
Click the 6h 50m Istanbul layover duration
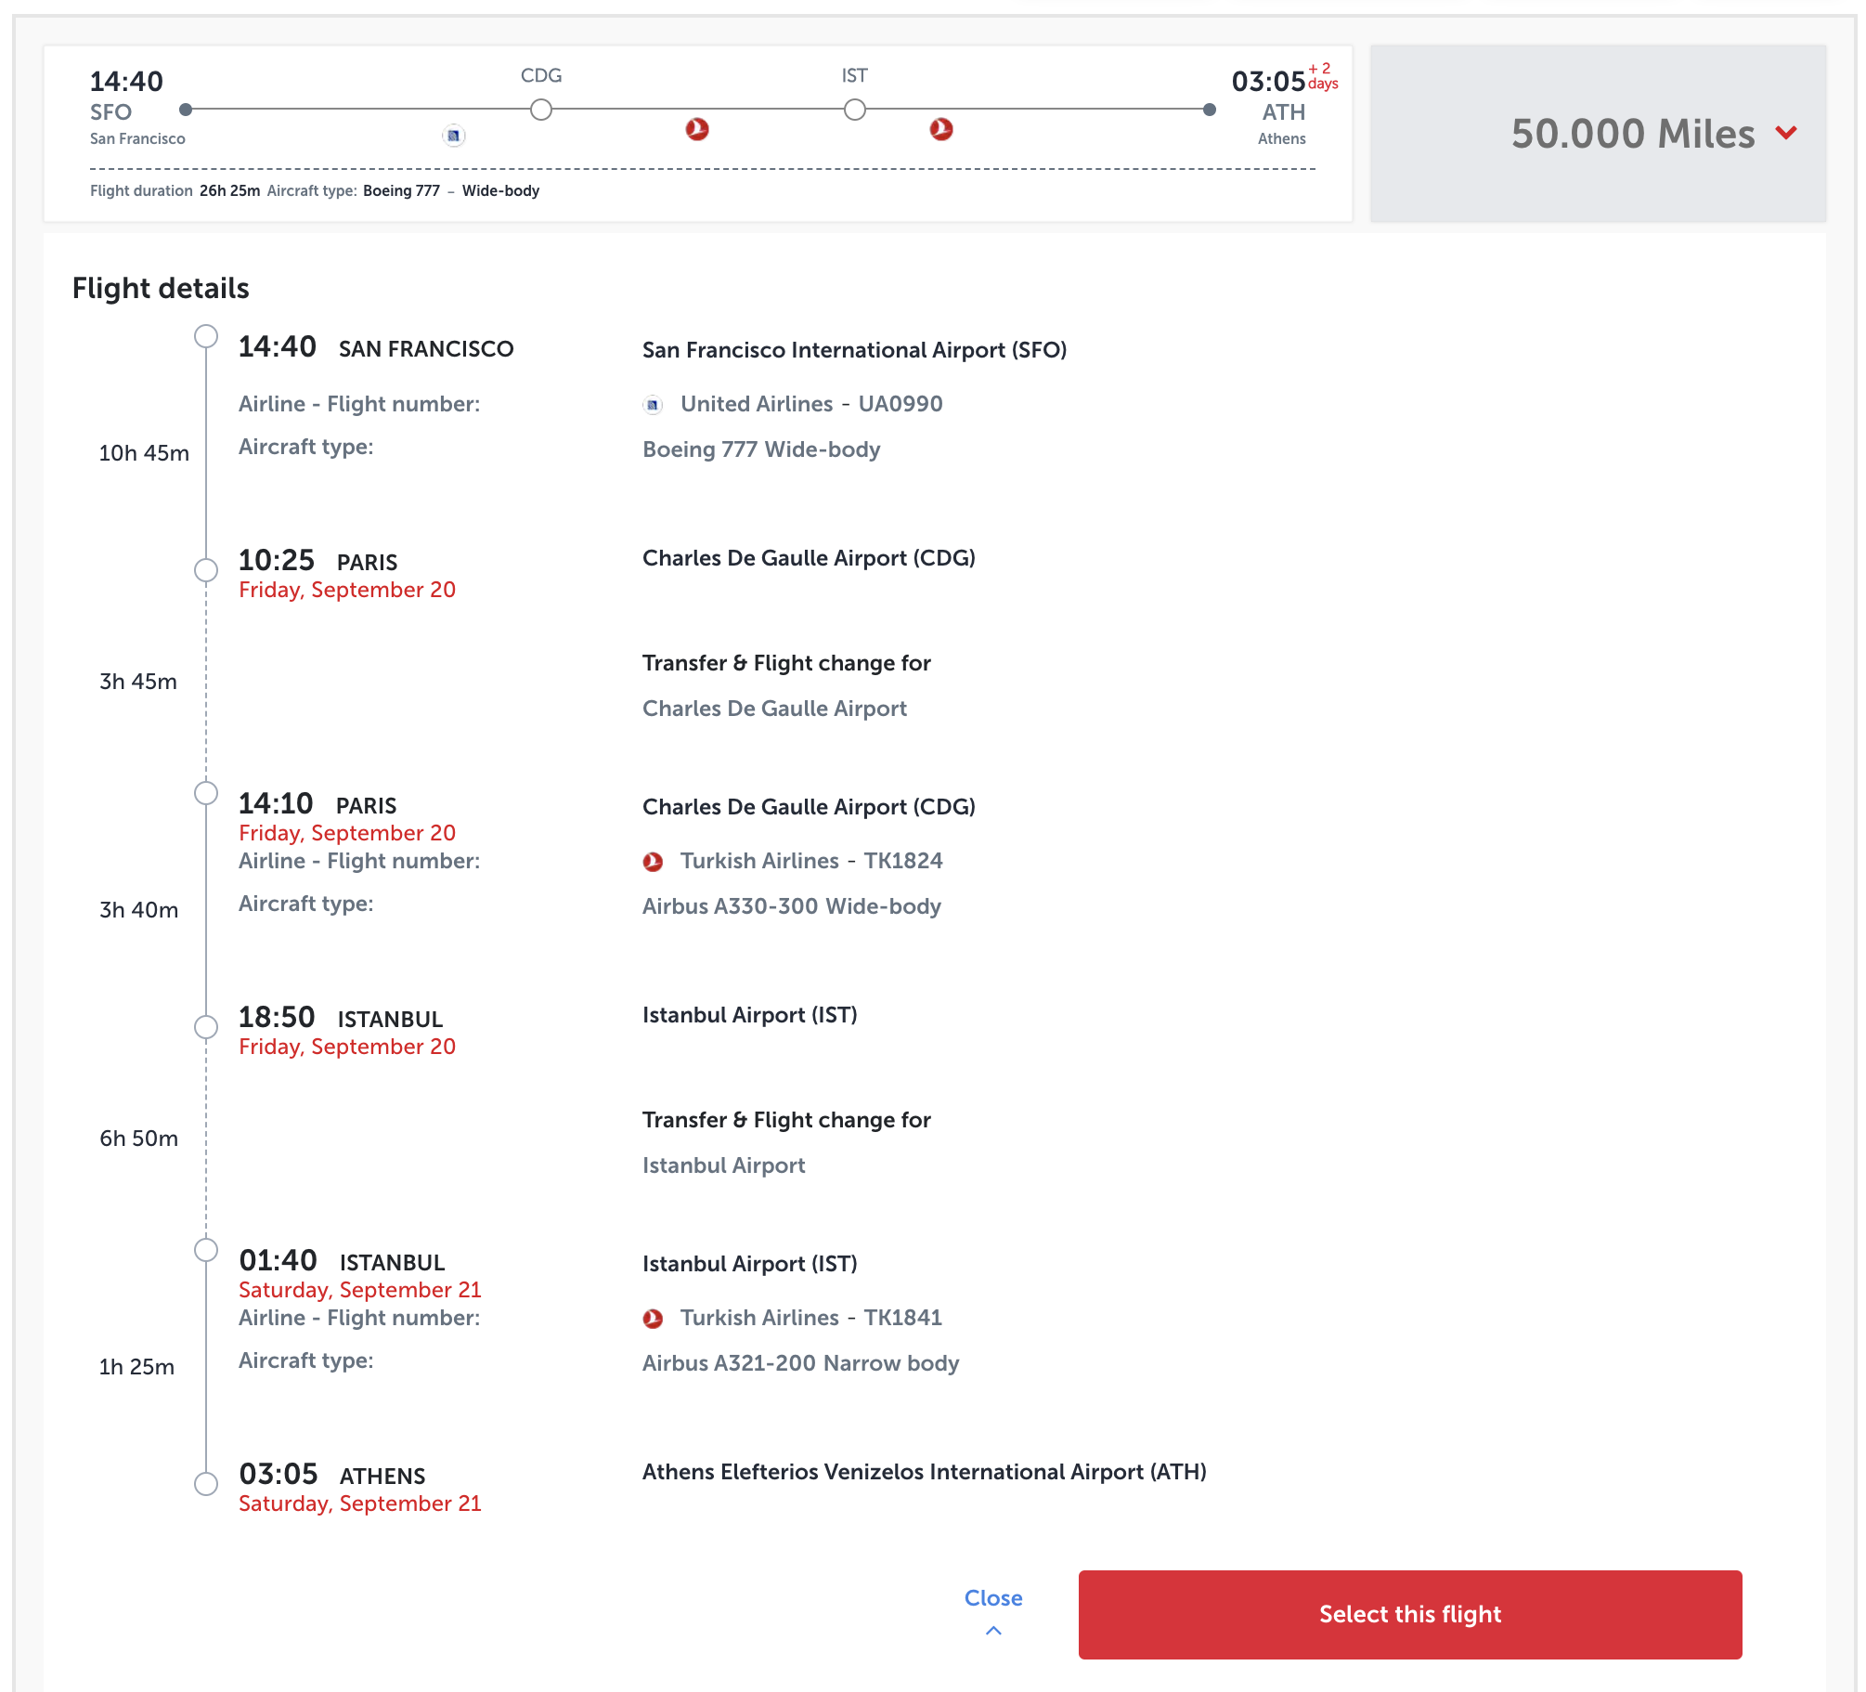[x=139, y=1139]
